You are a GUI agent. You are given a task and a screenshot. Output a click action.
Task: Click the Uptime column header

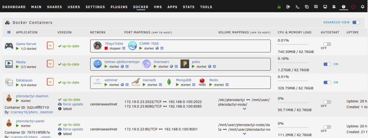(x=352, y=33)
